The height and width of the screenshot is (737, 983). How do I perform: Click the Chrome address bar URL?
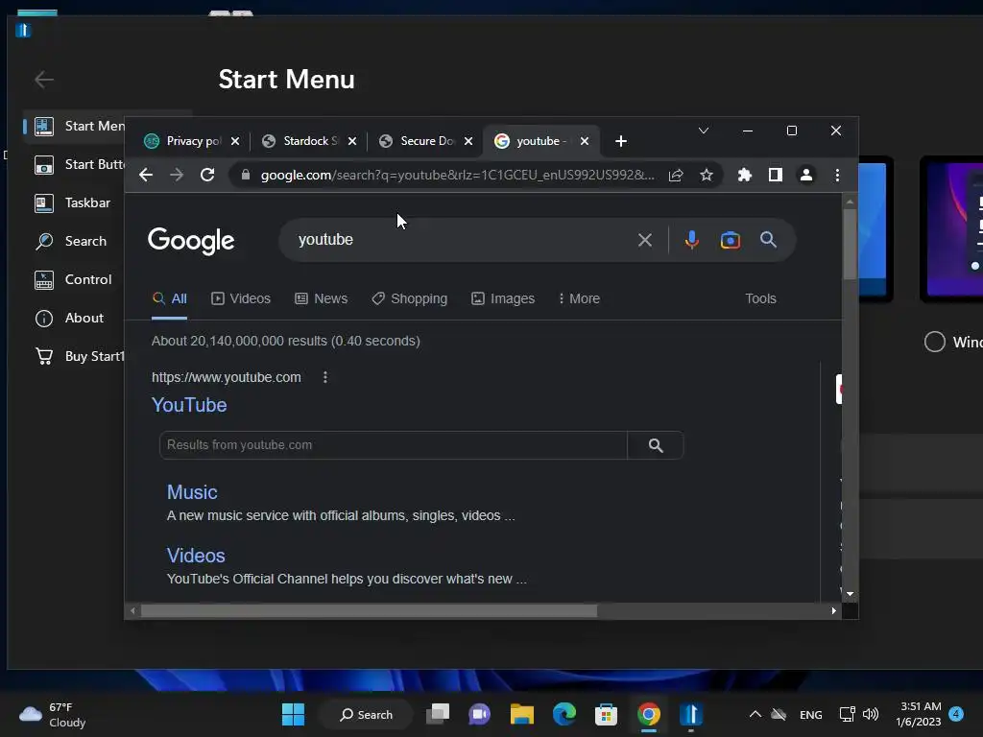(x=457, y=175)
